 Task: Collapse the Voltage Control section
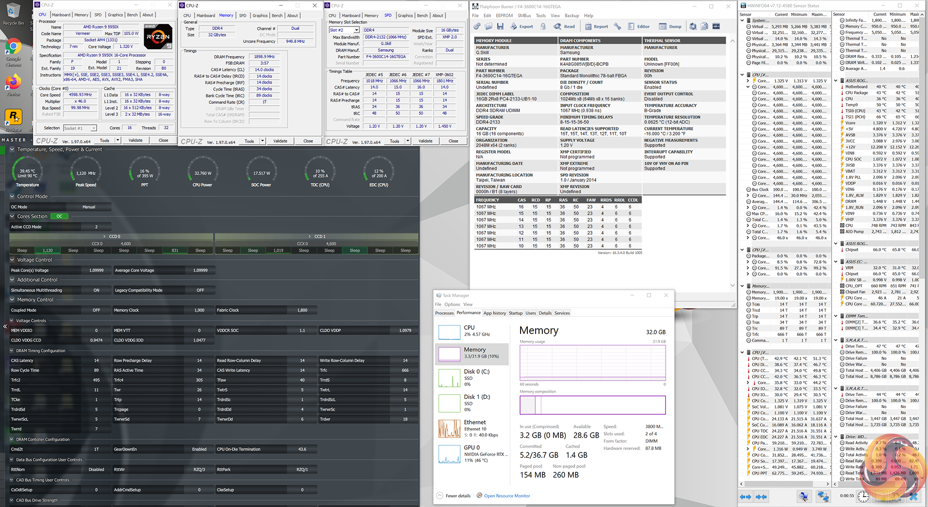pos(13,260)
